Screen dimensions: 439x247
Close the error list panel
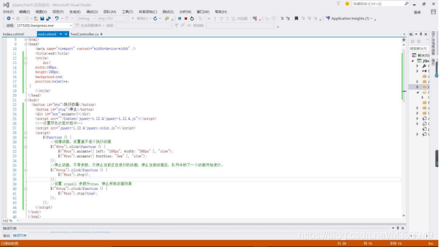click(x=403, y=228)
